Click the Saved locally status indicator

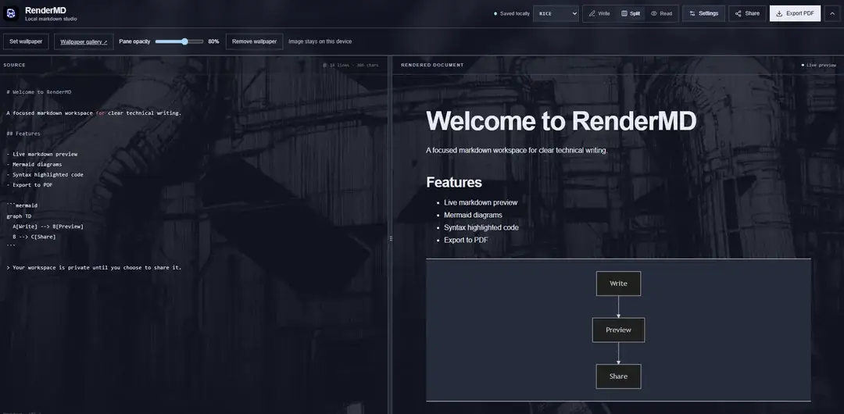pyautogui.click(x=512, y=13)
